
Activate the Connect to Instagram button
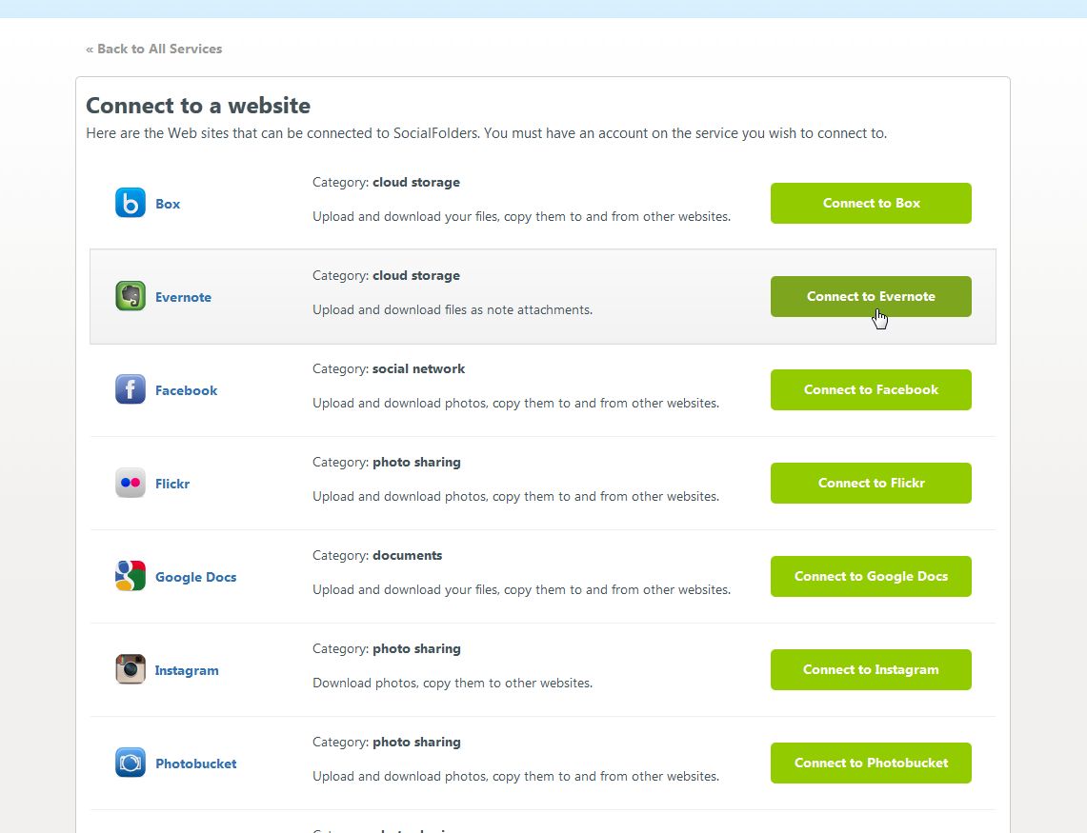point(871,669)
